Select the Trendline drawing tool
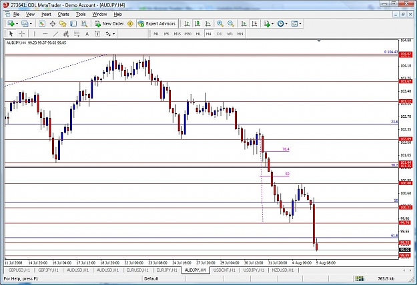This screenshot has width=417, height=285. [55, 34]
